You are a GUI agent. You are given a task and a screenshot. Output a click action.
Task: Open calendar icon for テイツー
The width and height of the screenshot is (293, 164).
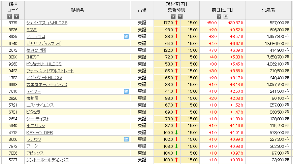126,91
